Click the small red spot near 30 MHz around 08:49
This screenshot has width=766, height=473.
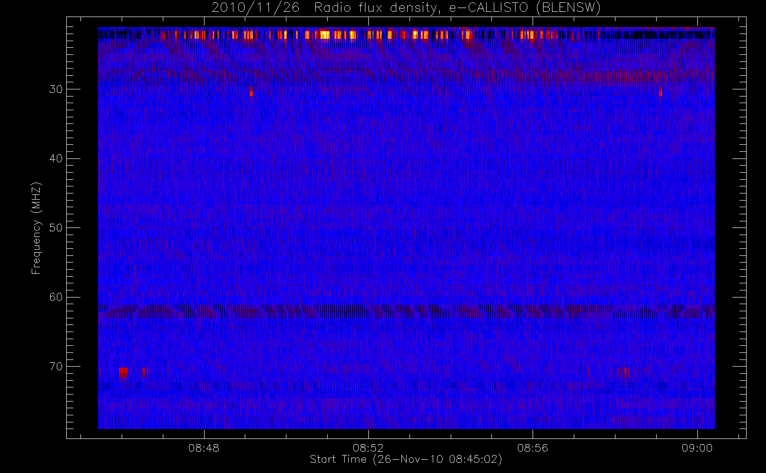[x=251, y=91]
